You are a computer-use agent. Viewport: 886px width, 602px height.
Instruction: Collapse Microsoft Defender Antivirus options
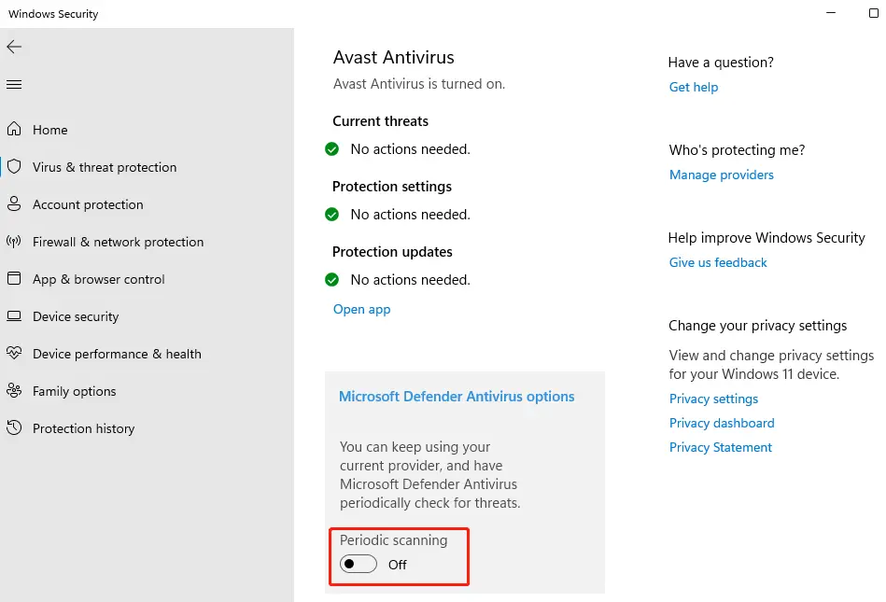coord(457,397)
